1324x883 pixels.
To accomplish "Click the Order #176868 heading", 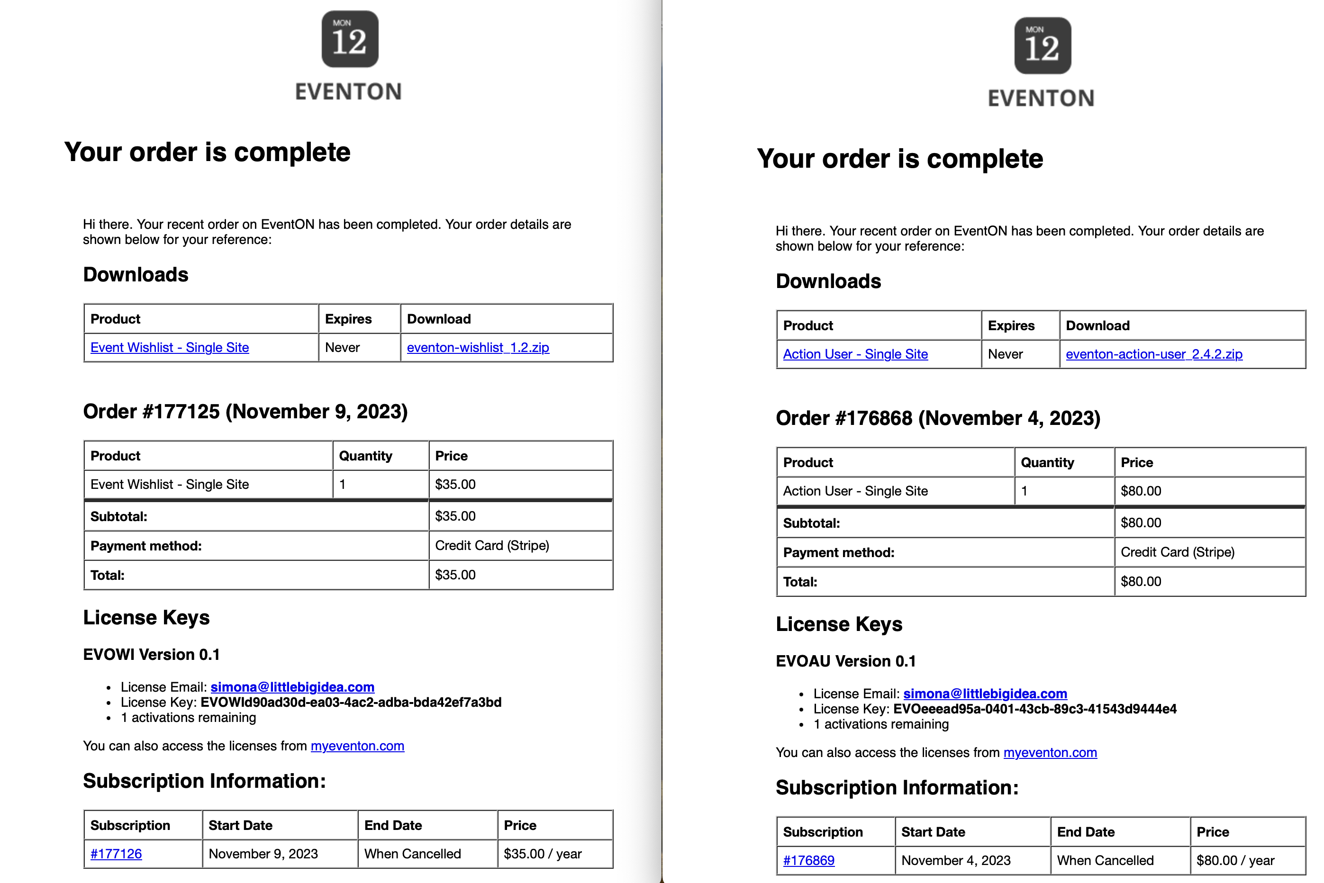I will tap(938, 418).
